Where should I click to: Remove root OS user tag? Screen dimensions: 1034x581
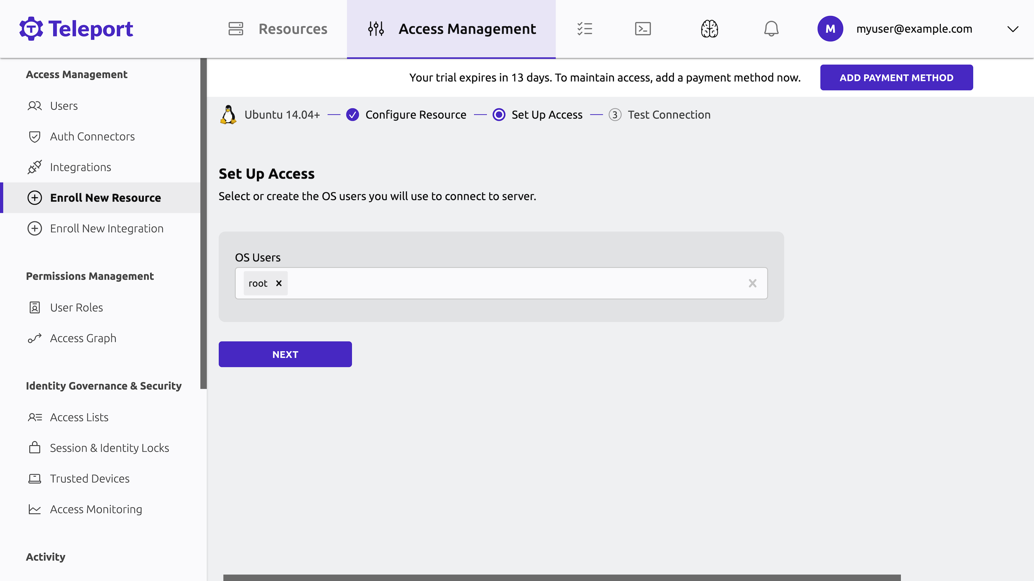[x=278, y=283]
